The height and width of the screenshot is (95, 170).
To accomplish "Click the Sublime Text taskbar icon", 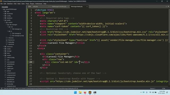I will tap(90, 92).
